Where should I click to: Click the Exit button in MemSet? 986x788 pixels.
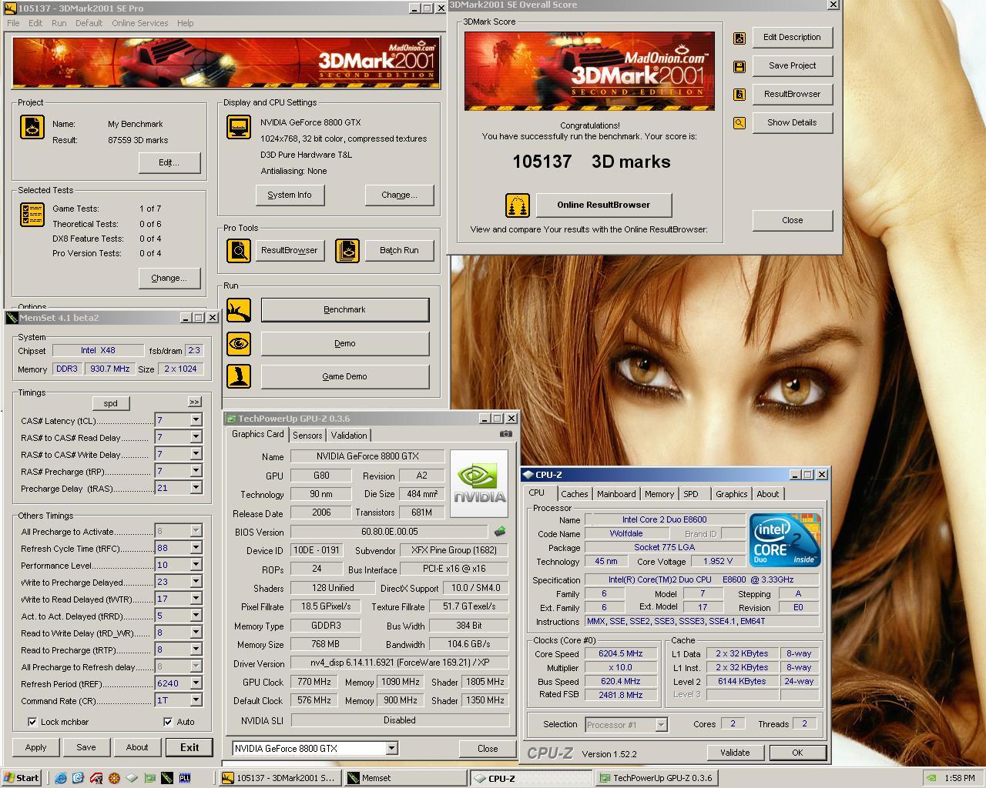[189, 747]
